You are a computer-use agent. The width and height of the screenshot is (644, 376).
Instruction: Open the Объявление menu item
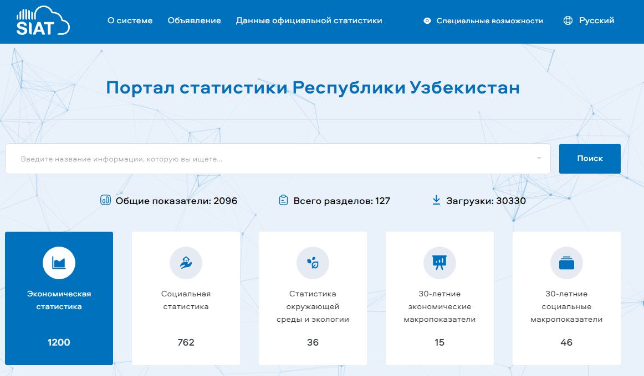tap(194, 20)
